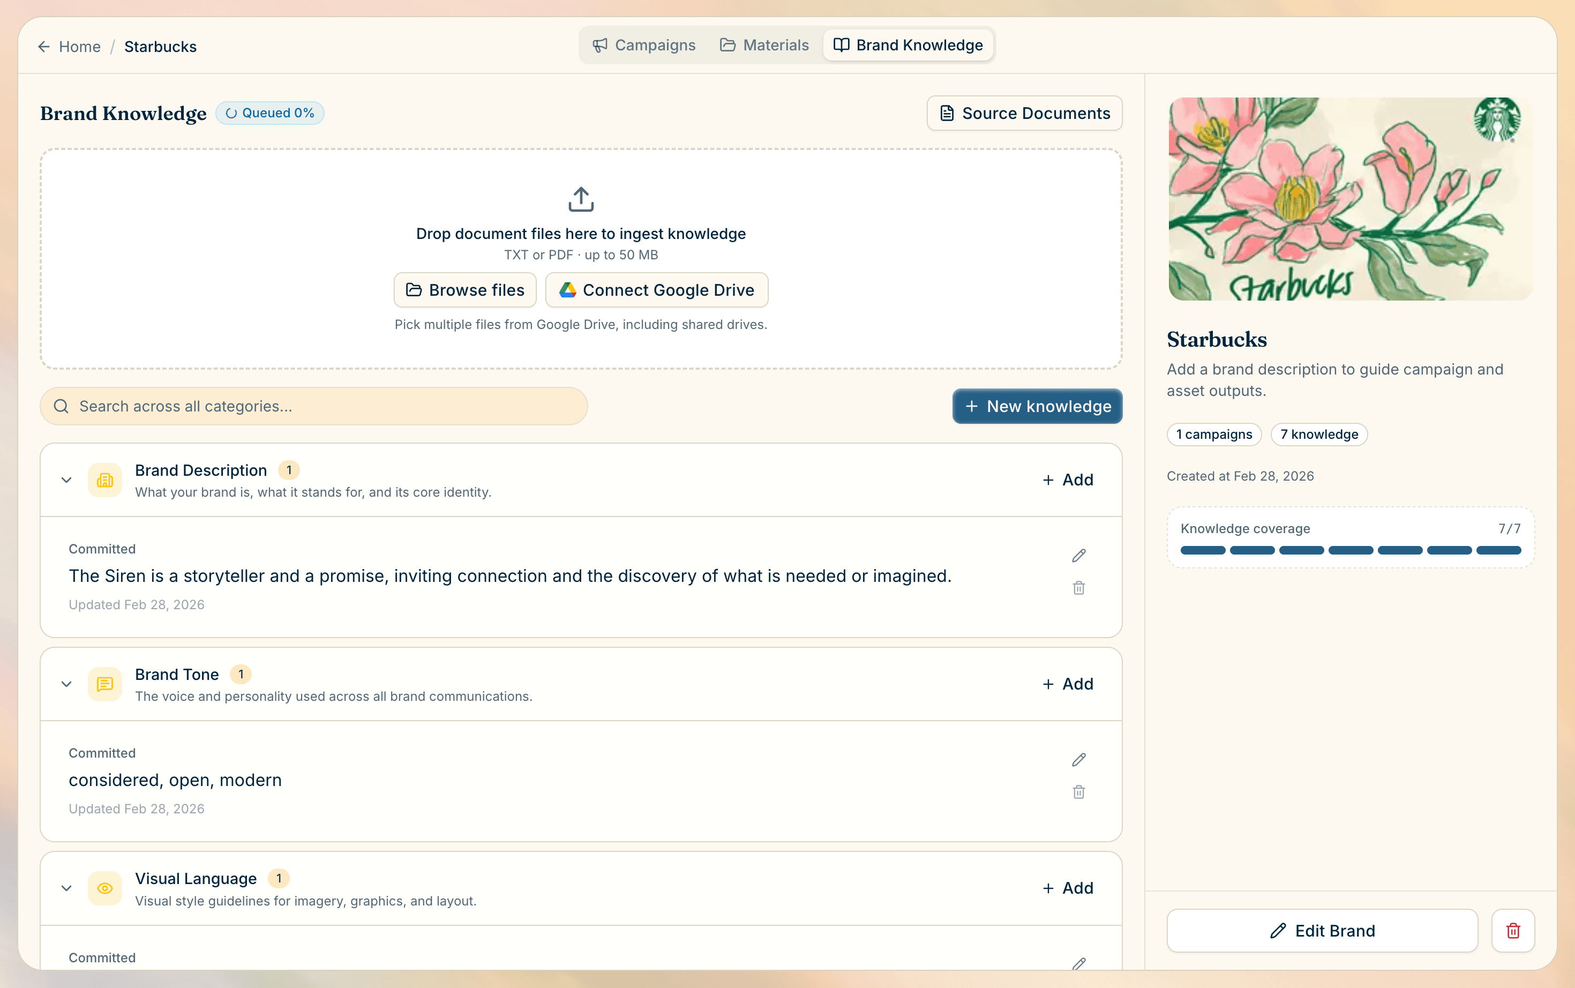Select the Brand Knowledge tab
1575x988 pixels.
point(908,45)
